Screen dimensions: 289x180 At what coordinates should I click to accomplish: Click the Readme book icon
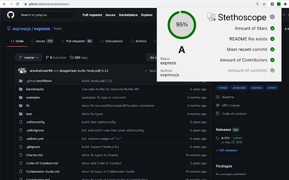(218, 97)
